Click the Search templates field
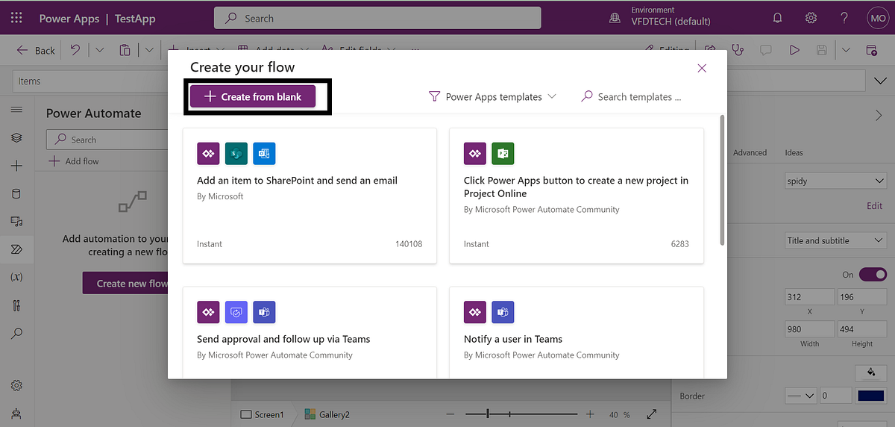The width and height of the screenshot is (895, 427). coord(632,97)
